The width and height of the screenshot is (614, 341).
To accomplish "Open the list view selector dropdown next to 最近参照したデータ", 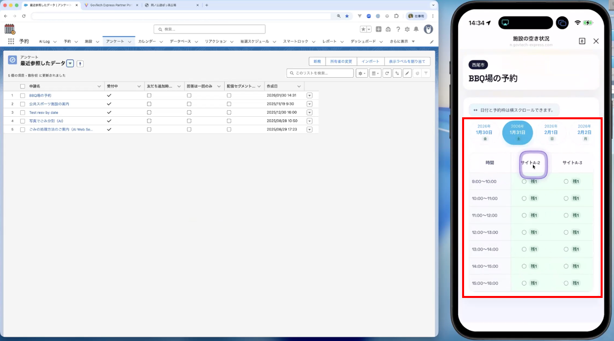I will [x=70, y=63].
